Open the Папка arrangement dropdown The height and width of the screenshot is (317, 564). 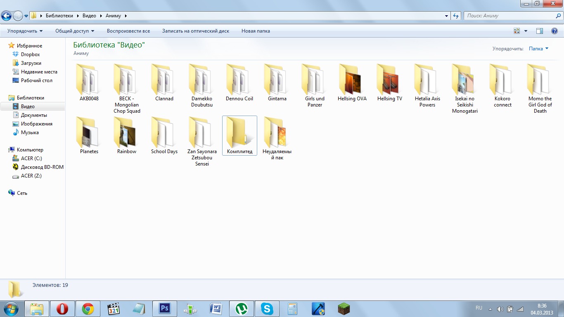[x=538, y=49]
